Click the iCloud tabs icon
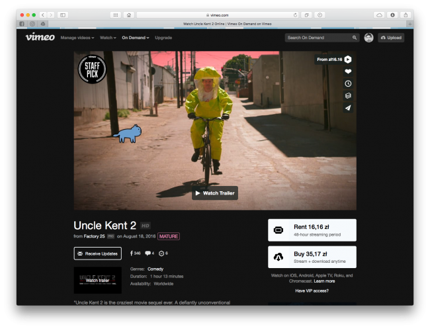 pyautogui.click(x=379, y=15)
